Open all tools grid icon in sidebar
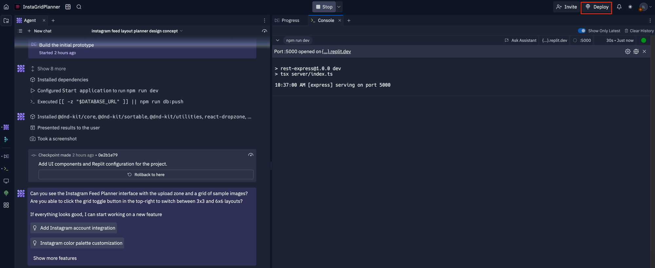This screenshot has width=655, height=268. pos(6,205)
